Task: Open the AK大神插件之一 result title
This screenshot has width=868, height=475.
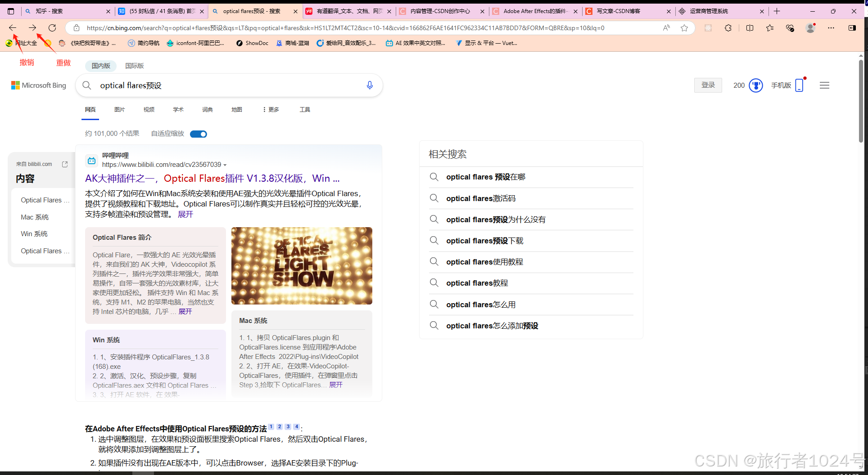Action: [212, 179]
